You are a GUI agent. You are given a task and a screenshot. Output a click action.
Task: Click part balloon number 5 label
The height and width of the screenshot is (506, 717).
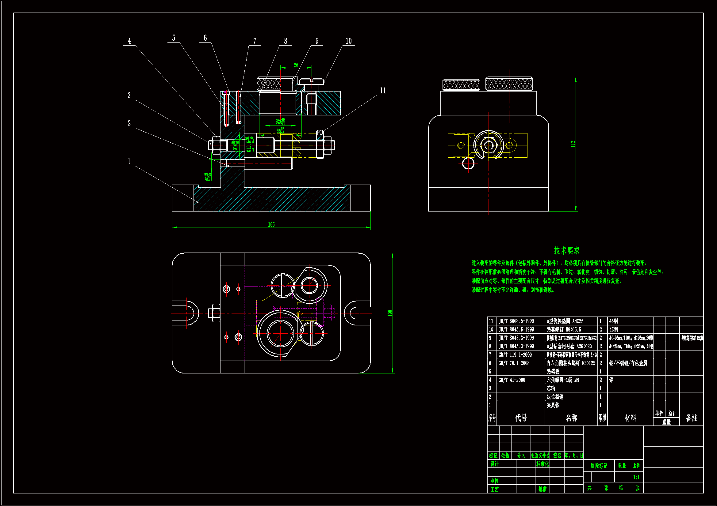[174, 38]
